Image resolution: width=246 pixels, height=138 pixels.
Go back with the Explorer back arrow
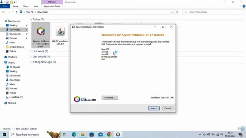click(x=3, y=12)
